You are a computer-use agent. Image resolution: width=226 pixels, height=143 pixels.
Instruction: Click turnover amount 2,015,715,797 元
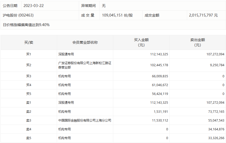click(x=203, y=15)
